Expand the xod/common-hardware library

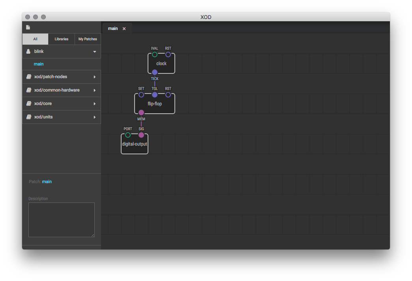(94, 90)
